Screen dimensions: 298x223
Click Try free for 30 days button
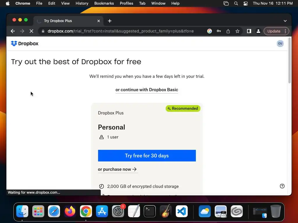click(147, 156)
